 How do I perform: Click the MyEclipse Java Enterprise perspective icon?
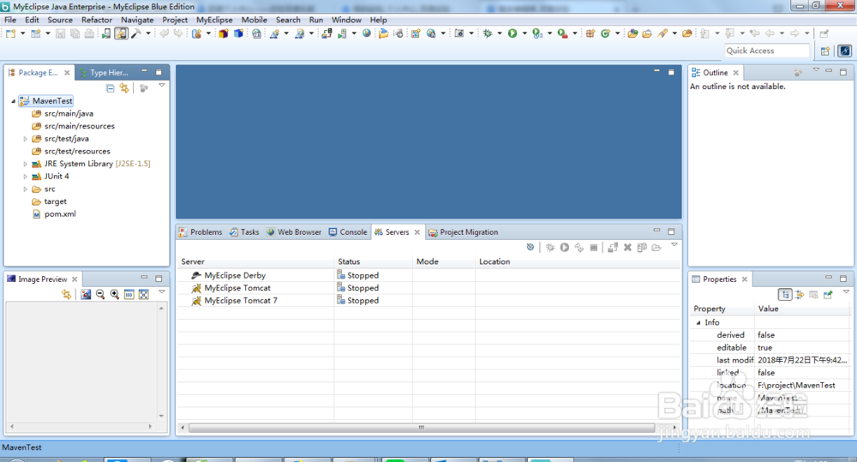coord(845,51)
